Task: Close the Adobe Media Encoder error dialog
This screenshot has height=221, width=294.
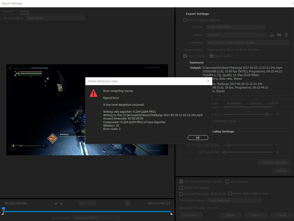Action: coord(208,81)
